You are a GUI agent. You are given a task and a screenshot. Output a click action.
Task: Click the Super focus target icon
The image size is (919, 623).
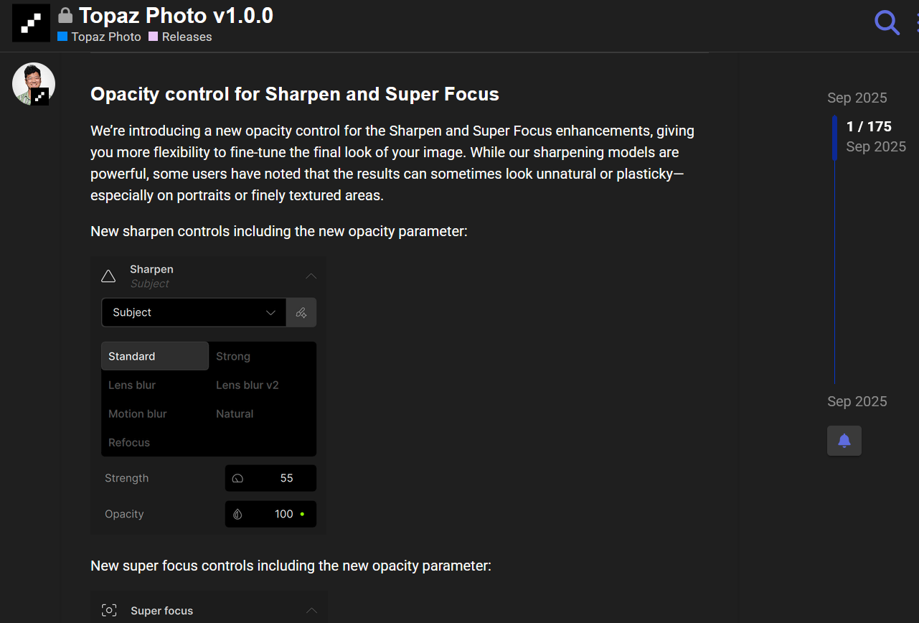click(109, 611)
